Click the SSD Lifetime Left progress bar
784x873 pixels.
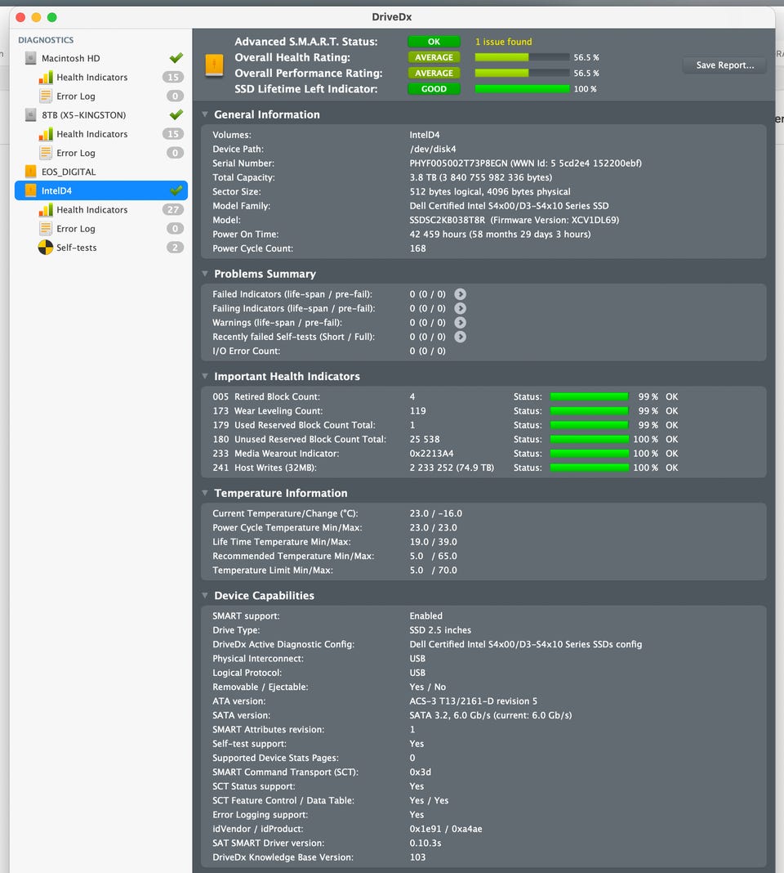[x=522, y=89]
